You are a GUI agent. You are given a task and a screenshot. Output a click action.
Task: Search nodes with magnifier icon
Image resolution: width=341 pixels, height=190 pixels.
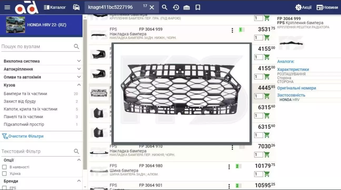77,47
